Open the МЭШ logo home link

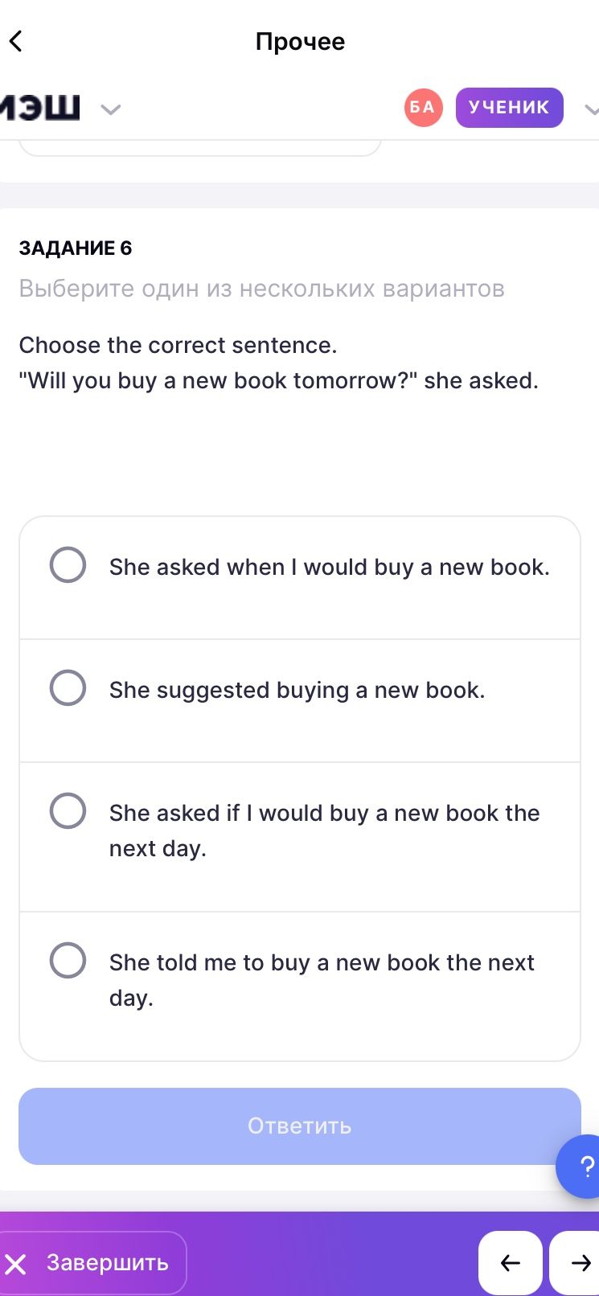40,108
